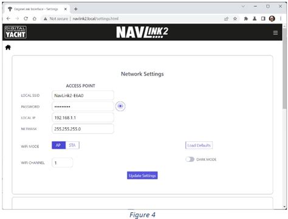Open the browser extensions puzzle icon

[x=246, y=19]
